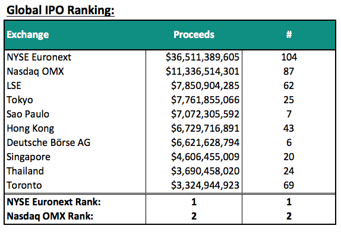Click NYSE Euronext proceeds $36,511,389,605
The width and height of the screenshot is (341, 232).
(202, 58)
